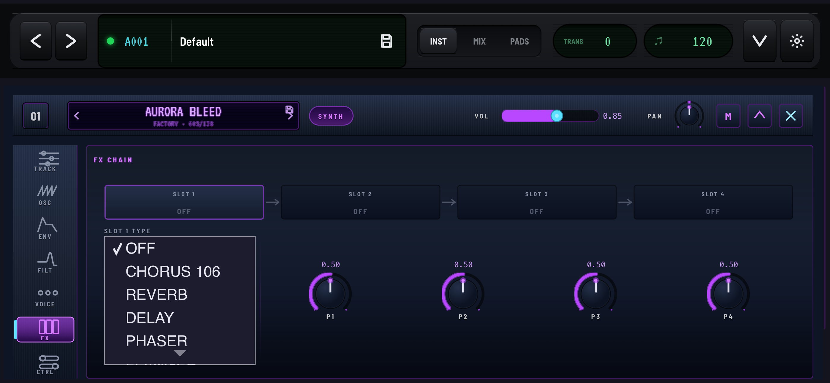Open the ENV envelope page
Screen dimensions: 830x383
coord(45,229)
